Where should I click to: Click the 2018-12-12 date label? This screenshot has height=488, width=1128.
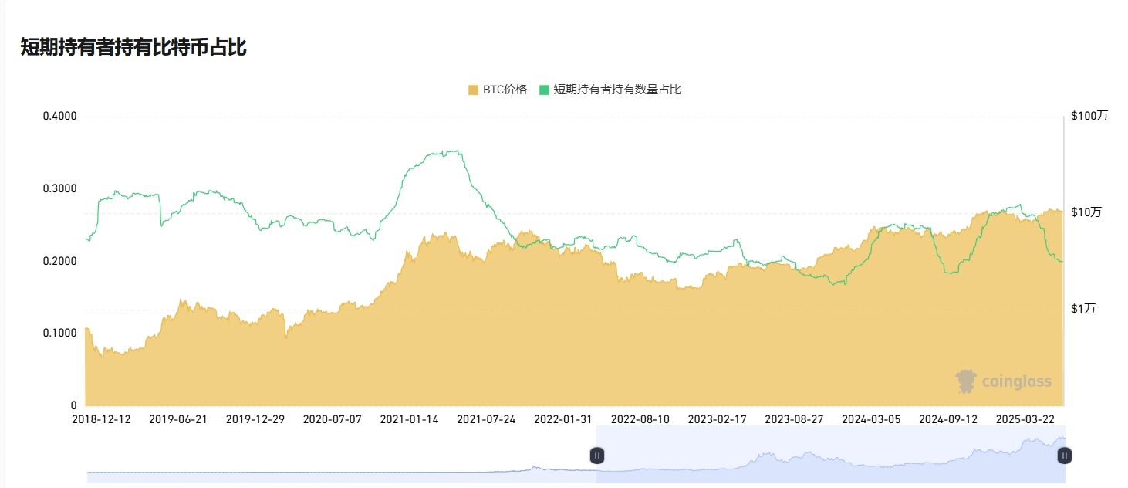pyautogui.click(x=101, y=419)
